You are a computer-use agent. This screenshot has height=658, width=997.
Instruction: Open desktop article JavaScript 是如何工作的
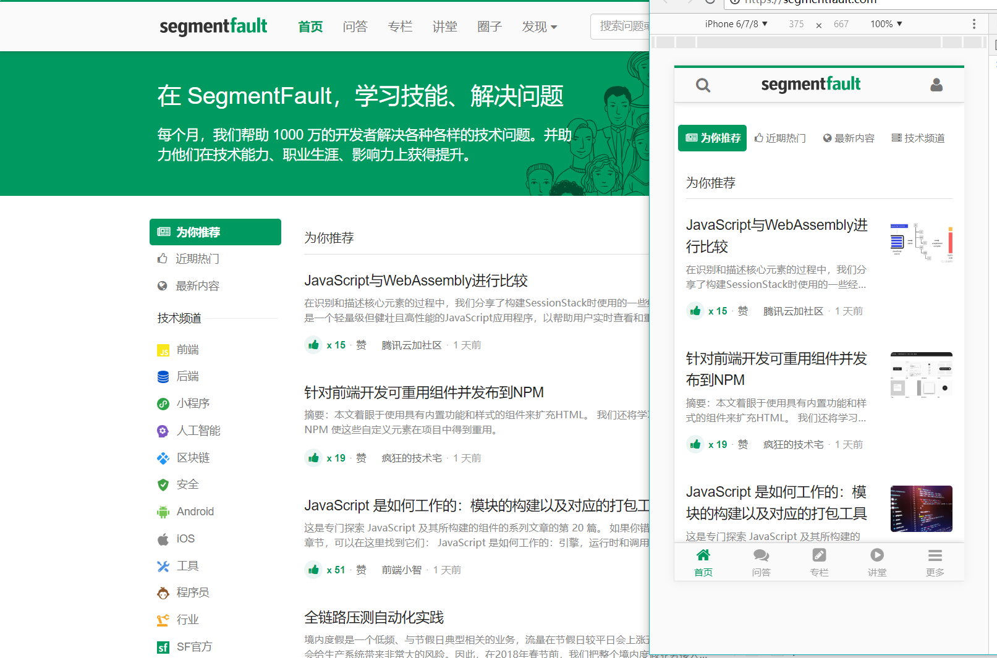tap(477, 505)
